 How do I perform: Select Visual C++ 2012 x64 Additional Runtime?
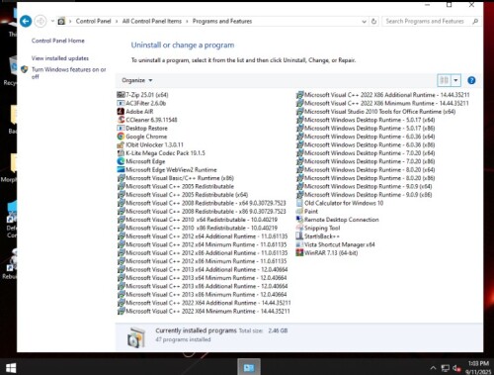tap(203, 236)
